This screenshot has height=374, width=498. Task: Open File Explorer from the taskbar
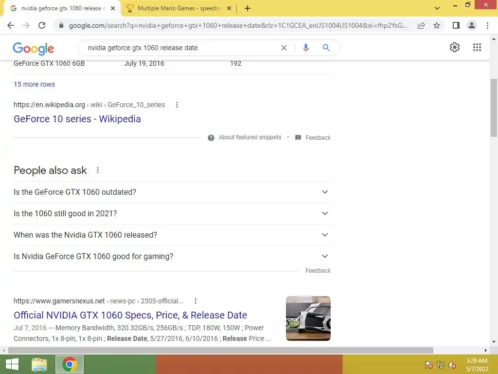click(39, 364)
